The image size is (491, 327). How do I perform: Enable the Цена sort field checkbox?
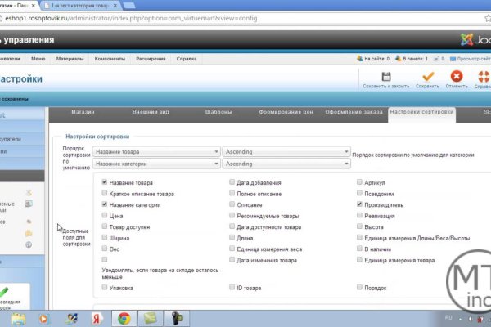point(104,216)
